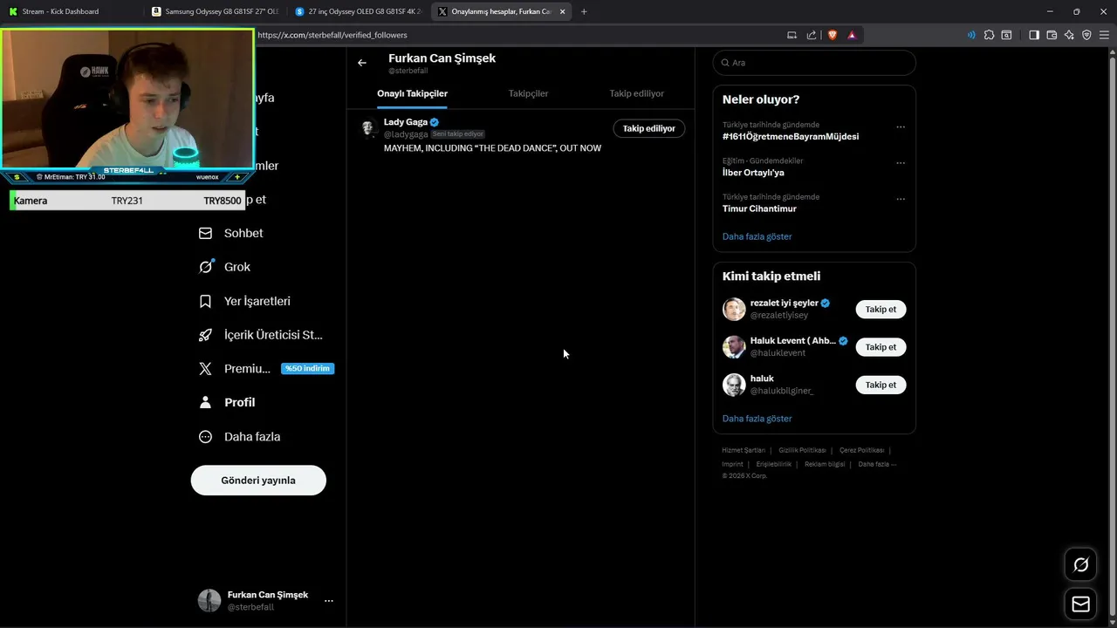Open account menu dots beside @sterbefall
The image size is (1117, 628).
coord(329,601)
